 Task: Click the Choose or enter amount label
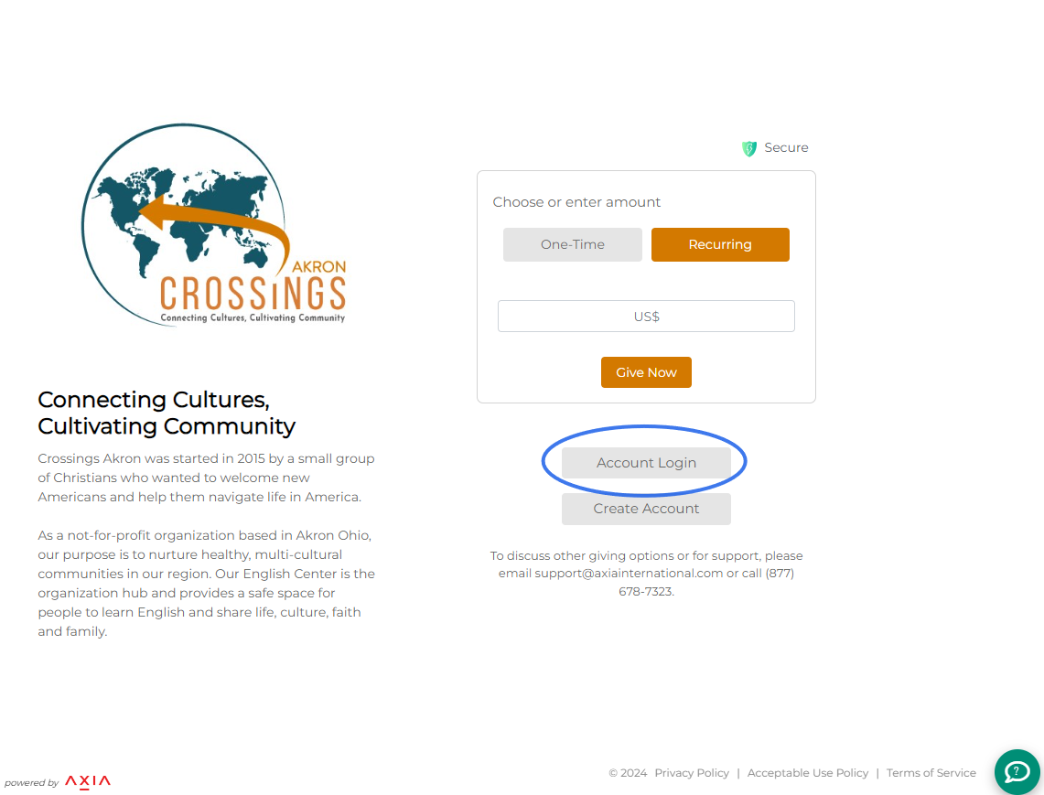click(x=576, y=202)
